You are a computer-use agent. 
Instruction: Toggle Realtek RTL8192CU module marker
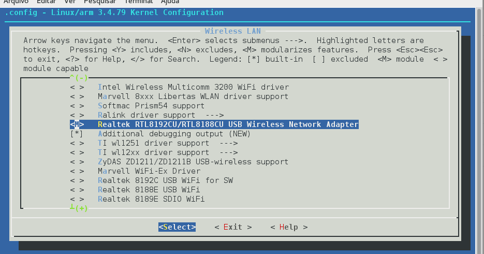[77, 124]
